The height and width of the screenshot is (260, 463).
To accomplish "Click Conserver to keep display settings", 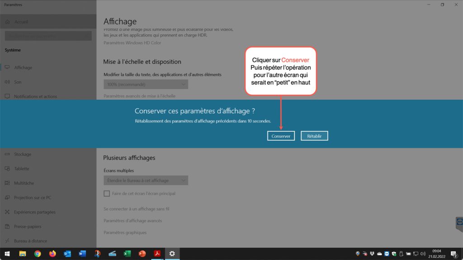I will click(x=281, y=136).
